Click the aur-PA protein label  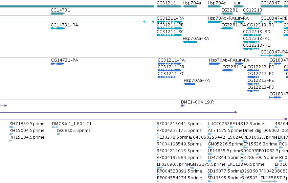coord(242,60)
